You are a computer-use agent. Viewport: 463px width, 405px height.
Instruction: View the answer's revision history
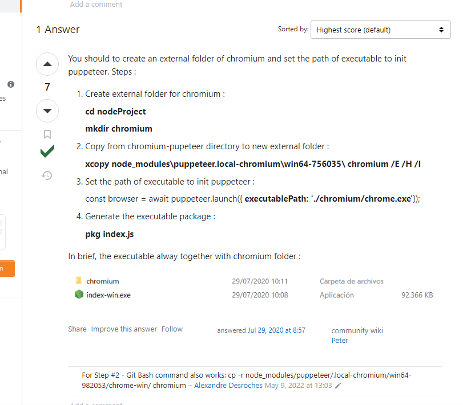[x=47, y=175]
